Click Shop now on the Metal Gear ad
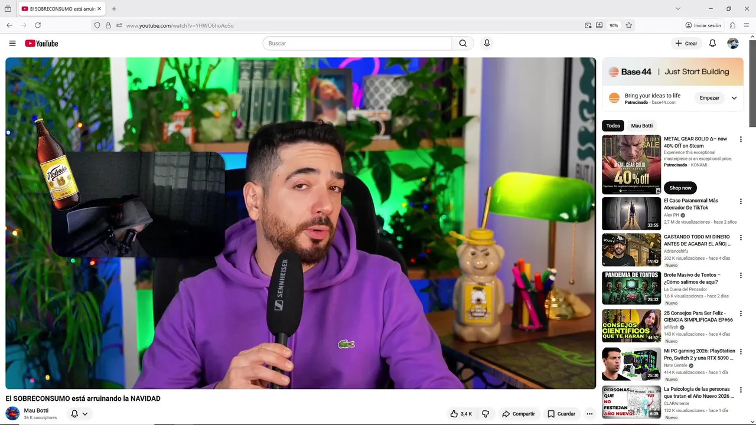 tap(680, 188)
